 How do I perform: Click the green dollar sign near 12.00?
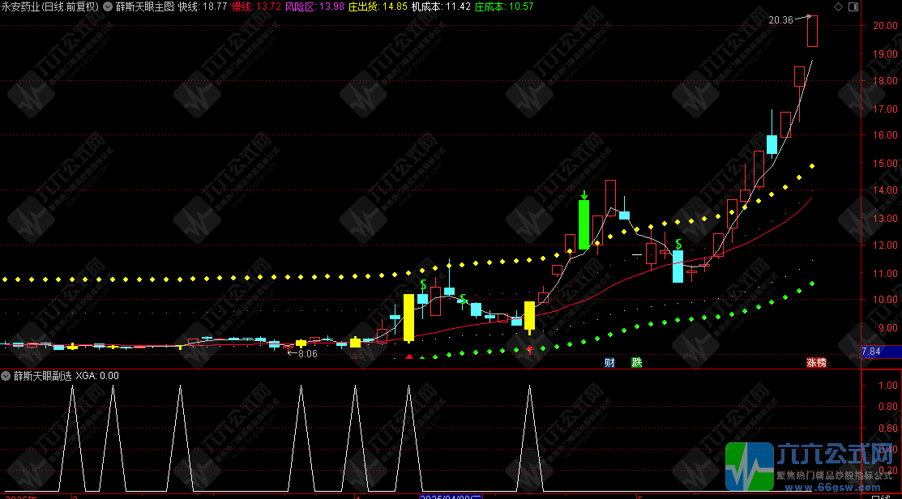(x=678, y=243)
